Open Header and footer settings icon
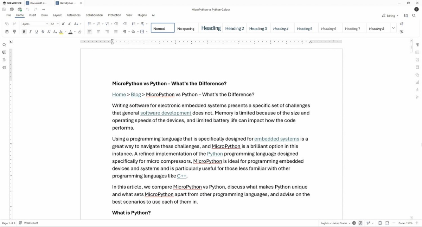The image size is (422, 227). tap(417, 67)
